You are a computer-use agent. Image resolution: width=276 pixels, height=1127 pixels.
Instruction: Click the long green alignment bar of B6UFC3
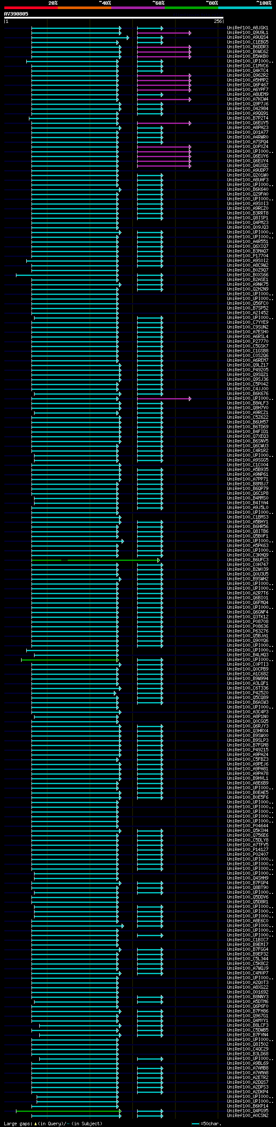pyautogui.click(x=96, y=560)
